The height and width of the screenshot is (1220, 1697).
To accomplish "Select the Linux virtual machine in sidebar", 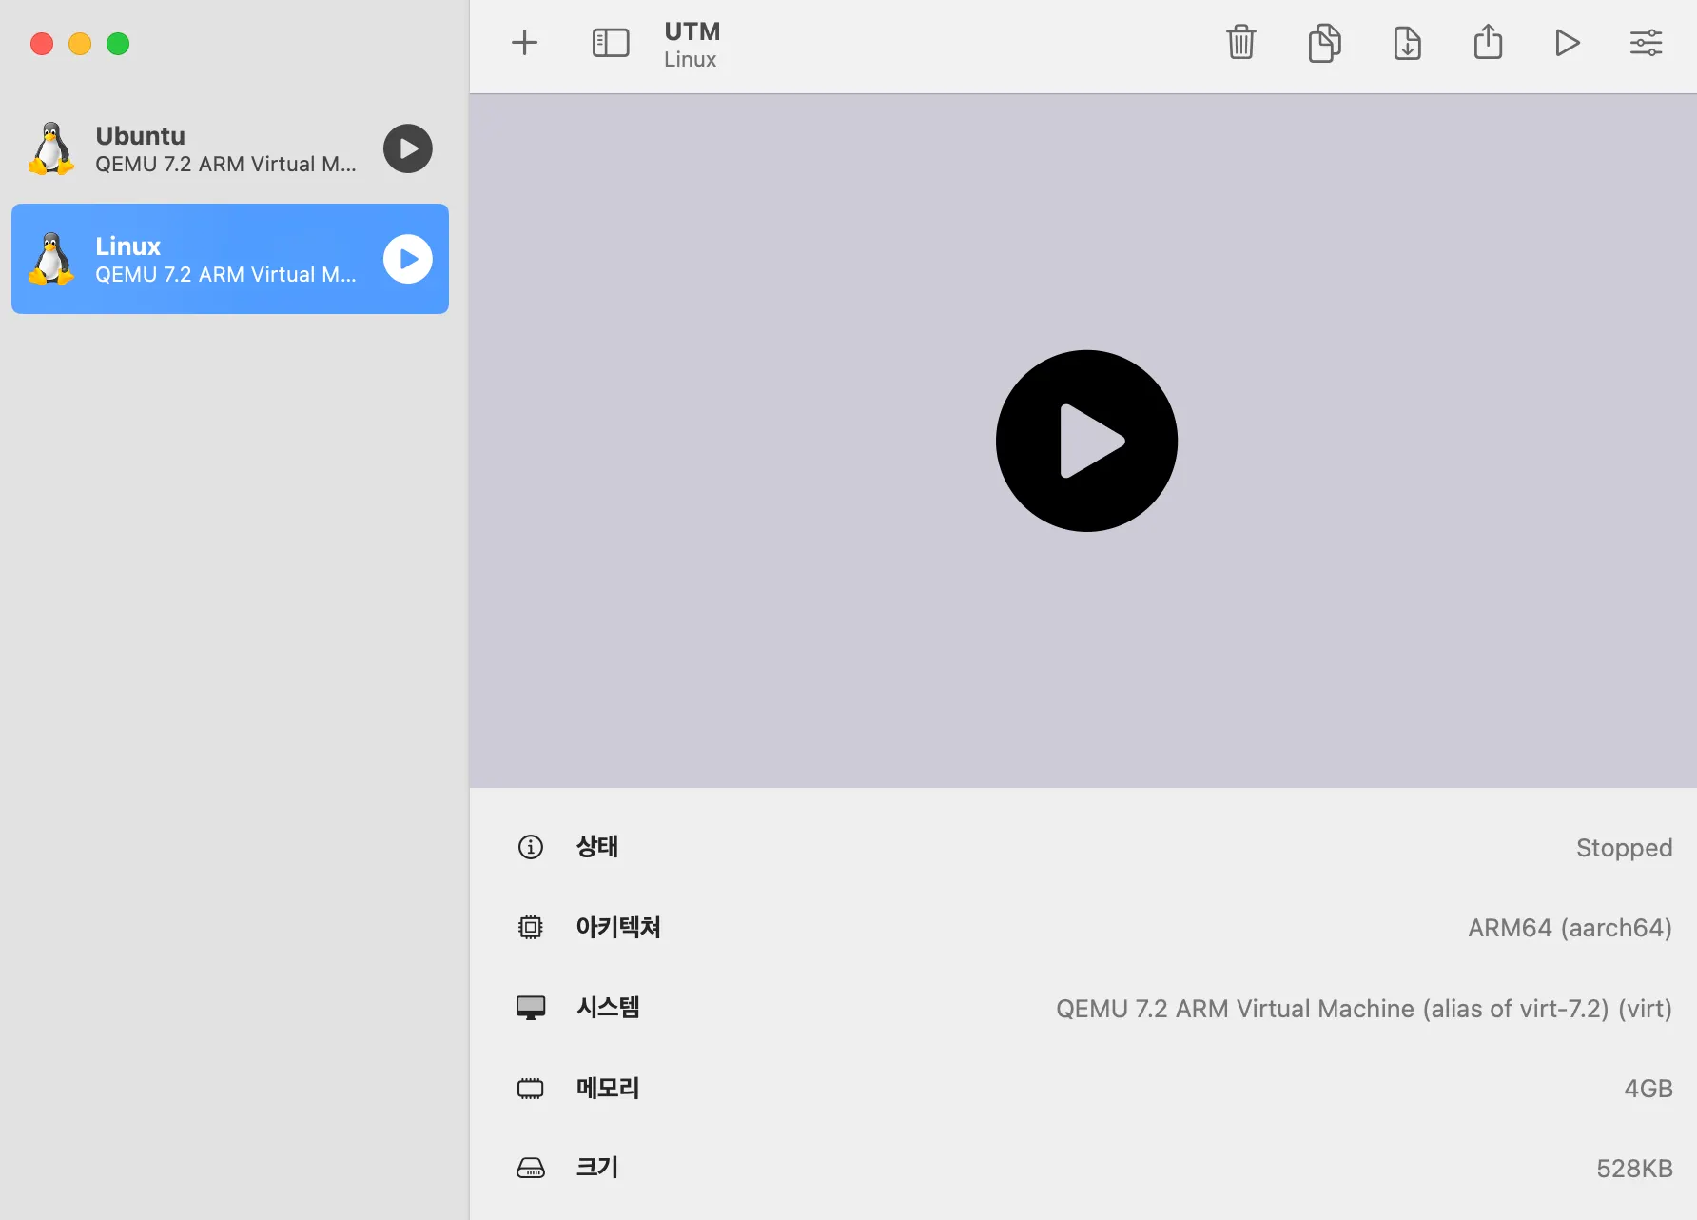I will (x=230, y=259).
